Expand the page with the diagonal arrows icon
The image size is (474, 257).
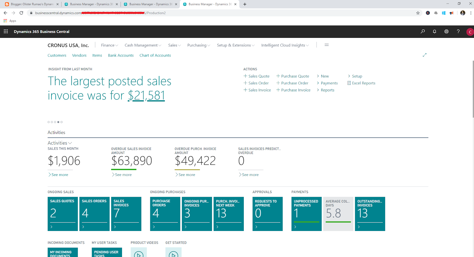tap(425, 55)
